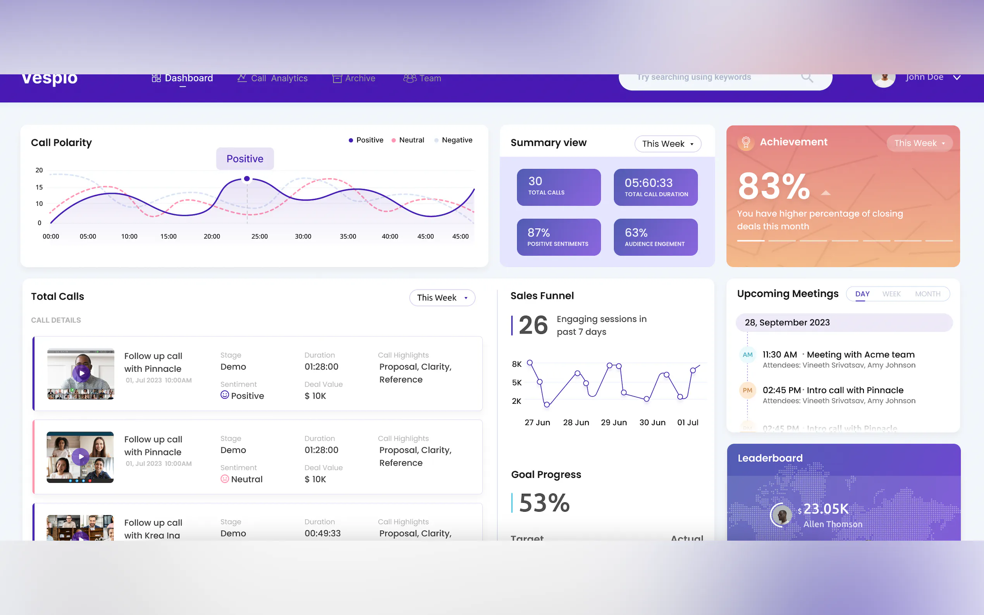The height and width of the screenshot is (615, 984).
Task: Click the Positive sentiment smiley icon
Action: 225,395
